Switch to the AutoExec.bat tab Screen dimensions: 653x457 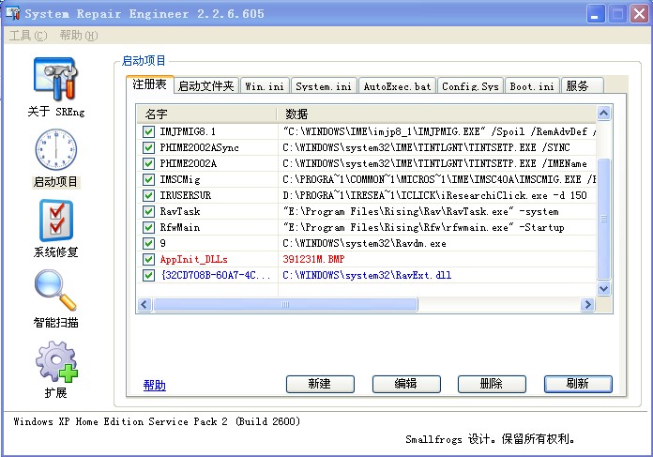[x=397, y=86]
